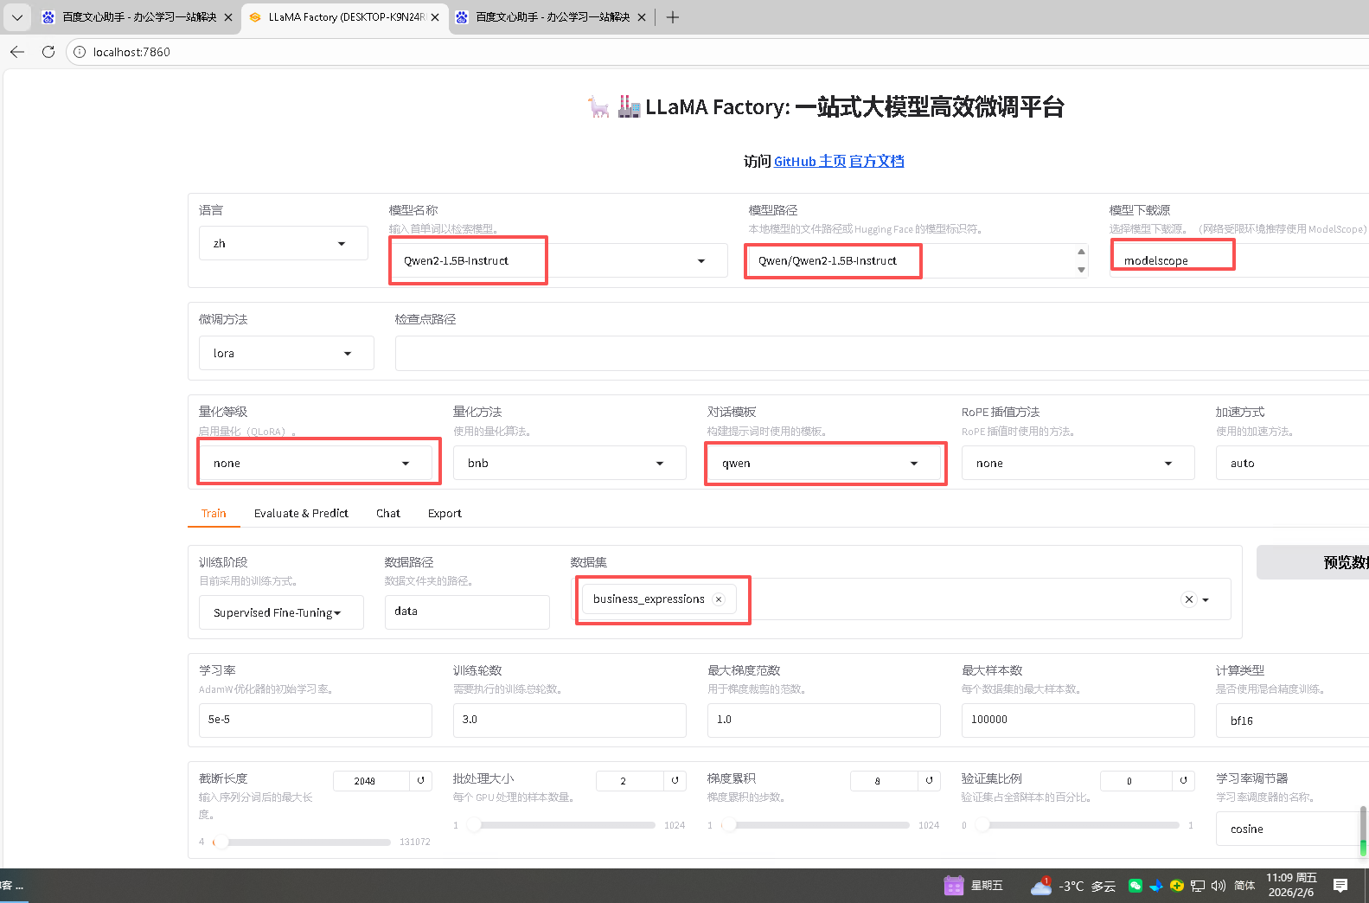Screen dimensions: 1369x903
Task: Reset 截断长度 value with its undo icon
Action: pyautogui.click(x=421, y=780)
